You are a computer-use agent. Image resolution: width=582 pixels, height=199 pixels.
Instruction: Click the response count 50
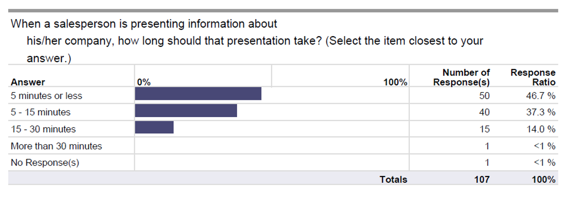coord(485,96)
